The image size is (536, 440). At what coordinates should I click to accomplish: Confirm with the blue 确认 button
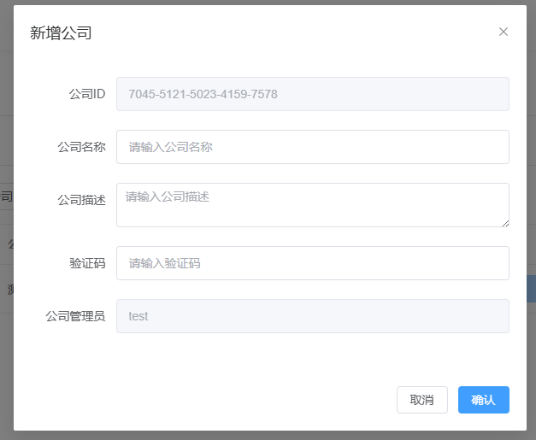483,400
